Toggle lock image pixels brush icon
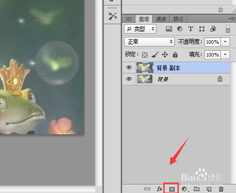 (155, 55)
